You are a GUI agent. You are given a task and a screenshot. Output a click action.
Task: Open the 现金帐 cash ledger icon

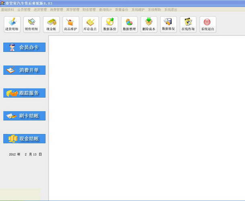(51, 25)
